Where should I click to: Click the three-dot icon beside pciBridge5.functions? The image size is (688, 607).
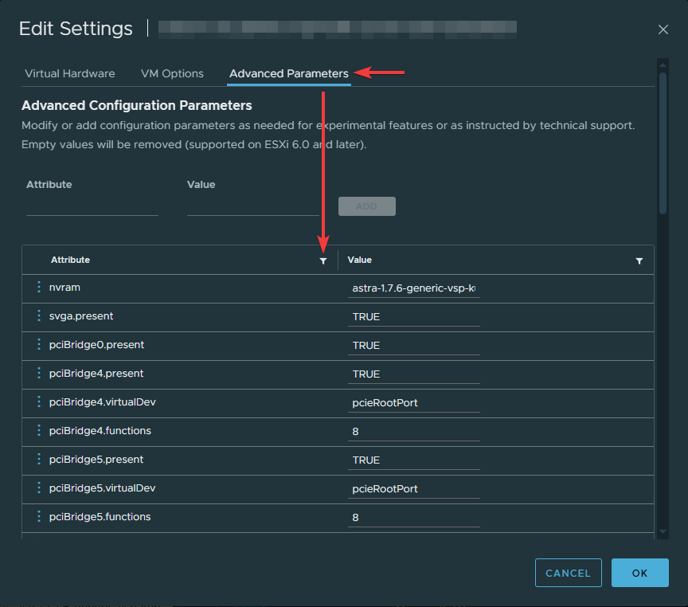point(39,517)
